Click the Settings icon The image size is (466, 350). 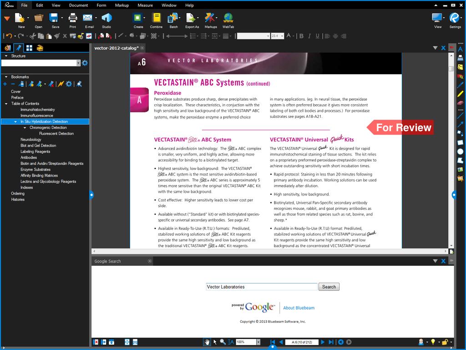454,18
